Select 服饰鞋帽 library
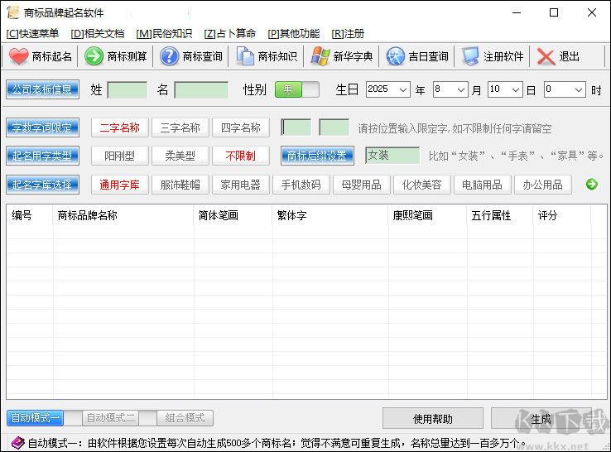Image resolution: width=611 pixels, height=452 pixels. click(x=180, y=185)
